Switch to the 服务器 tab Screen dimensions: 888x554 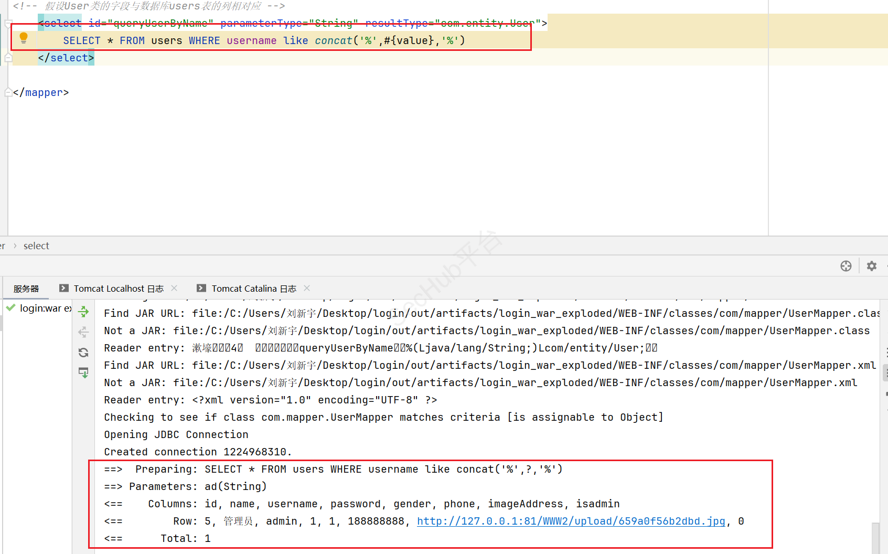point(26,289)
